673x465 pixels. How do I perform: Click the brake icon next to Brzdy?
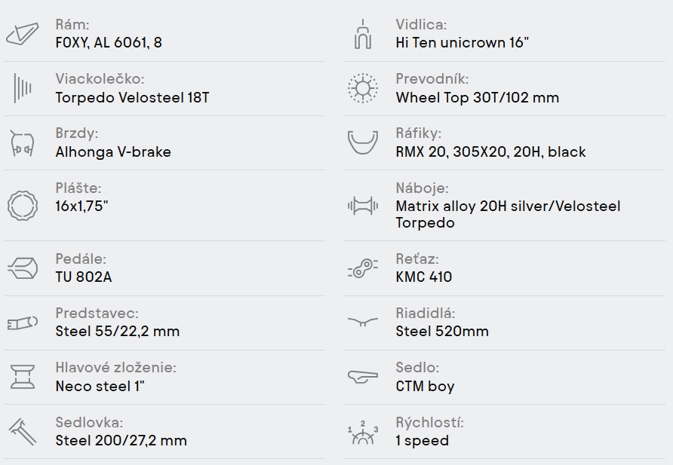[23, 143]
